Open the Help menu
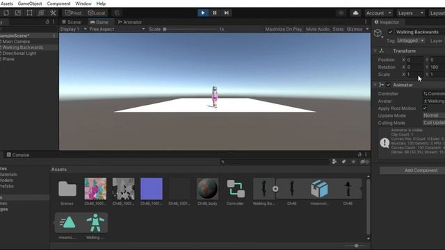445x250 pixels. pyautogui.click(x=101, y=3)
